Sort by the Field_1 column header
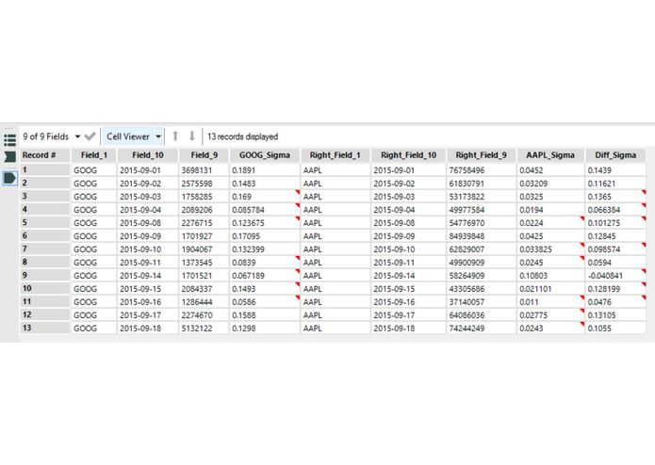Screen dimensions: 655x465 94,155
